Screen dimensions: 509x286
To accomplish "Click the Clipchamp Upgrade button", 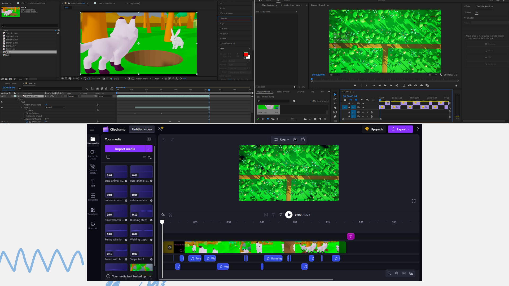I will (374, 129).
